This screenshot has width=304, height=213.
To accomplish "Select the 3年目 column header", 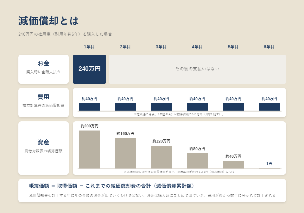I will point(161,47).
